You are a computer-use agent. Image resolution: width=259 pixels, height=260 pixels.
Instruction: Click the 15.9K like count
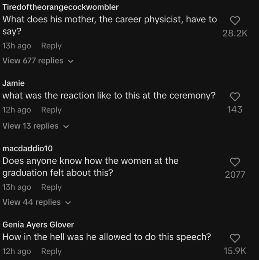click(235, 251)
